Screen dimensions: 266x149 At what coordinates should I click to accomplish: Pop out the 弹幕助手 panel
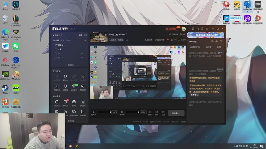(221, 41)
